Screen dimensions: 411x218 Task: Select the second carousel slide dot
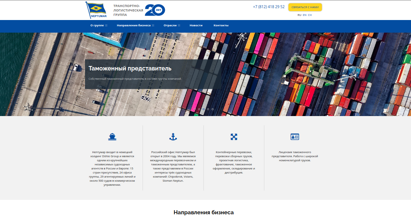(x=199, y=109)
